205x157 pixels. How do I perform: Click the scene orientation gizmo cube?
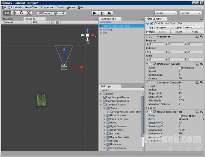click(88, 35)
